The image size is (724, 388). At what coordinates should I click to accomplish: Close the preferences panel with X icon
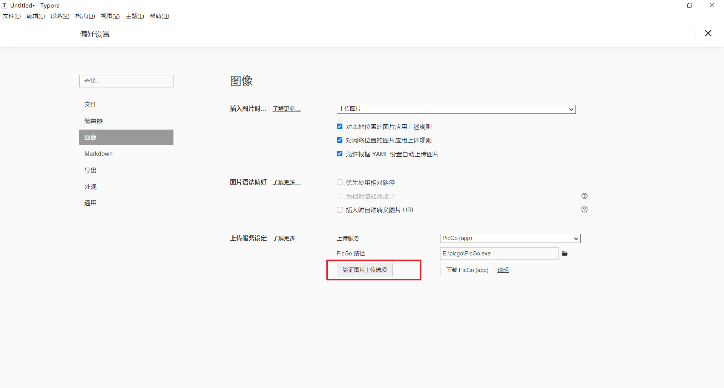pyautogui.click(x=708, y=33)
